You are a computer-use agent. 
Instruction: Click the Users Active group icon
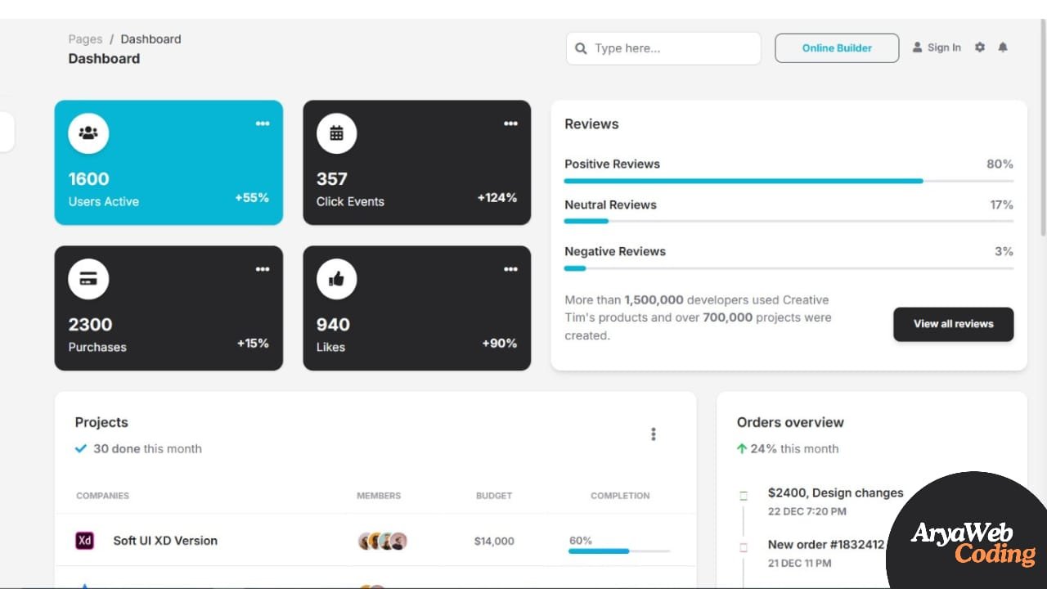point(88,133)
